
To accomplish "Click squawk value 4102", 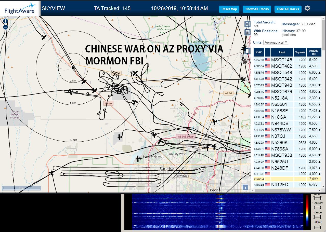I will pyautogui.click(x=302, y=117).
